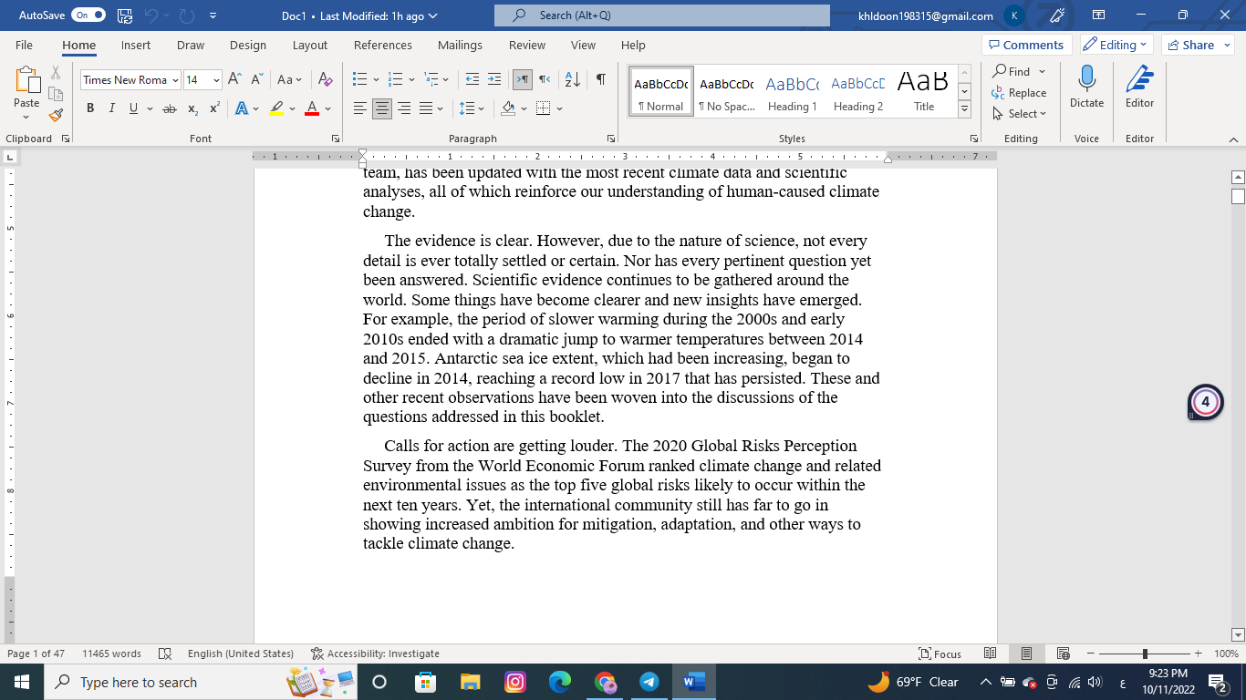1246x700 pixels.
Task: Apply Superscript formatting
Action: [214, 108]
